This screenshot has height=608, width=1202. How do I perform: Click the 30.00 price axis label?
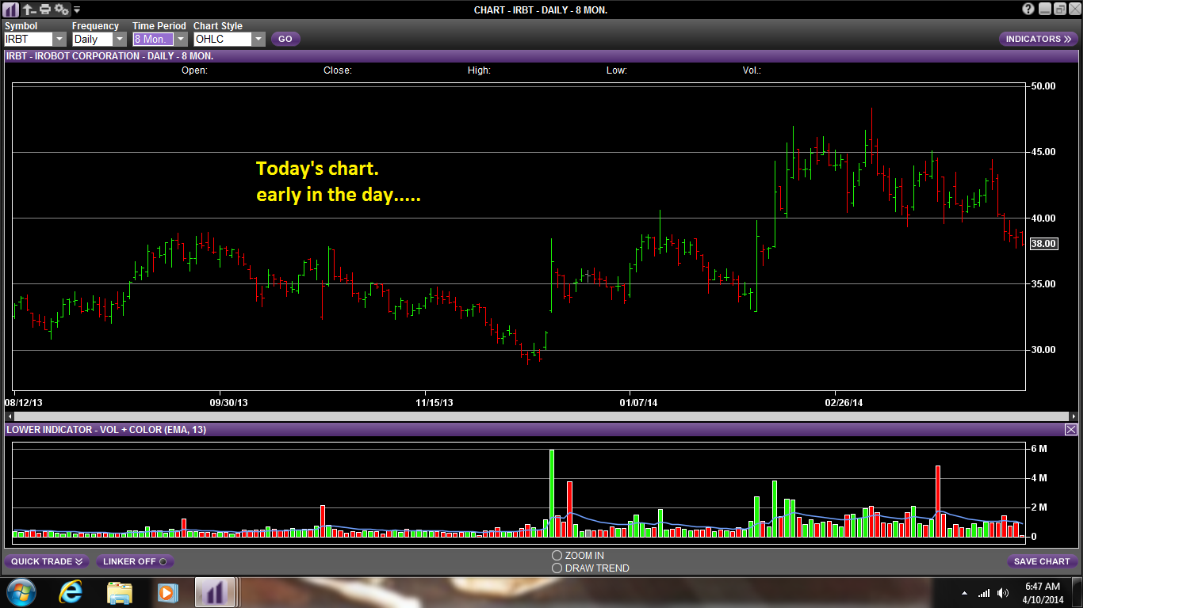(1043, 350)
